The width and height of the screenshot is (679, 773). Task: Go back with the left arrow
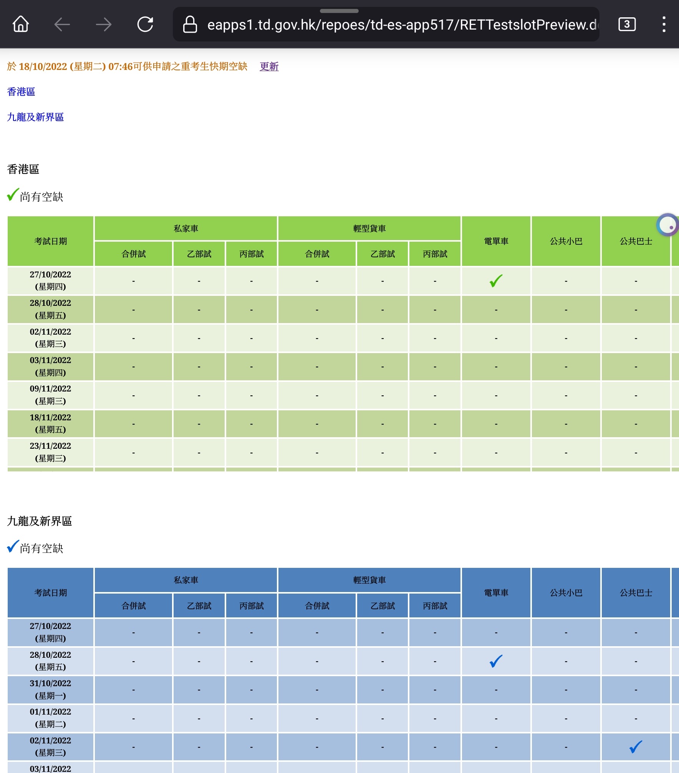[x=62, y=25]
